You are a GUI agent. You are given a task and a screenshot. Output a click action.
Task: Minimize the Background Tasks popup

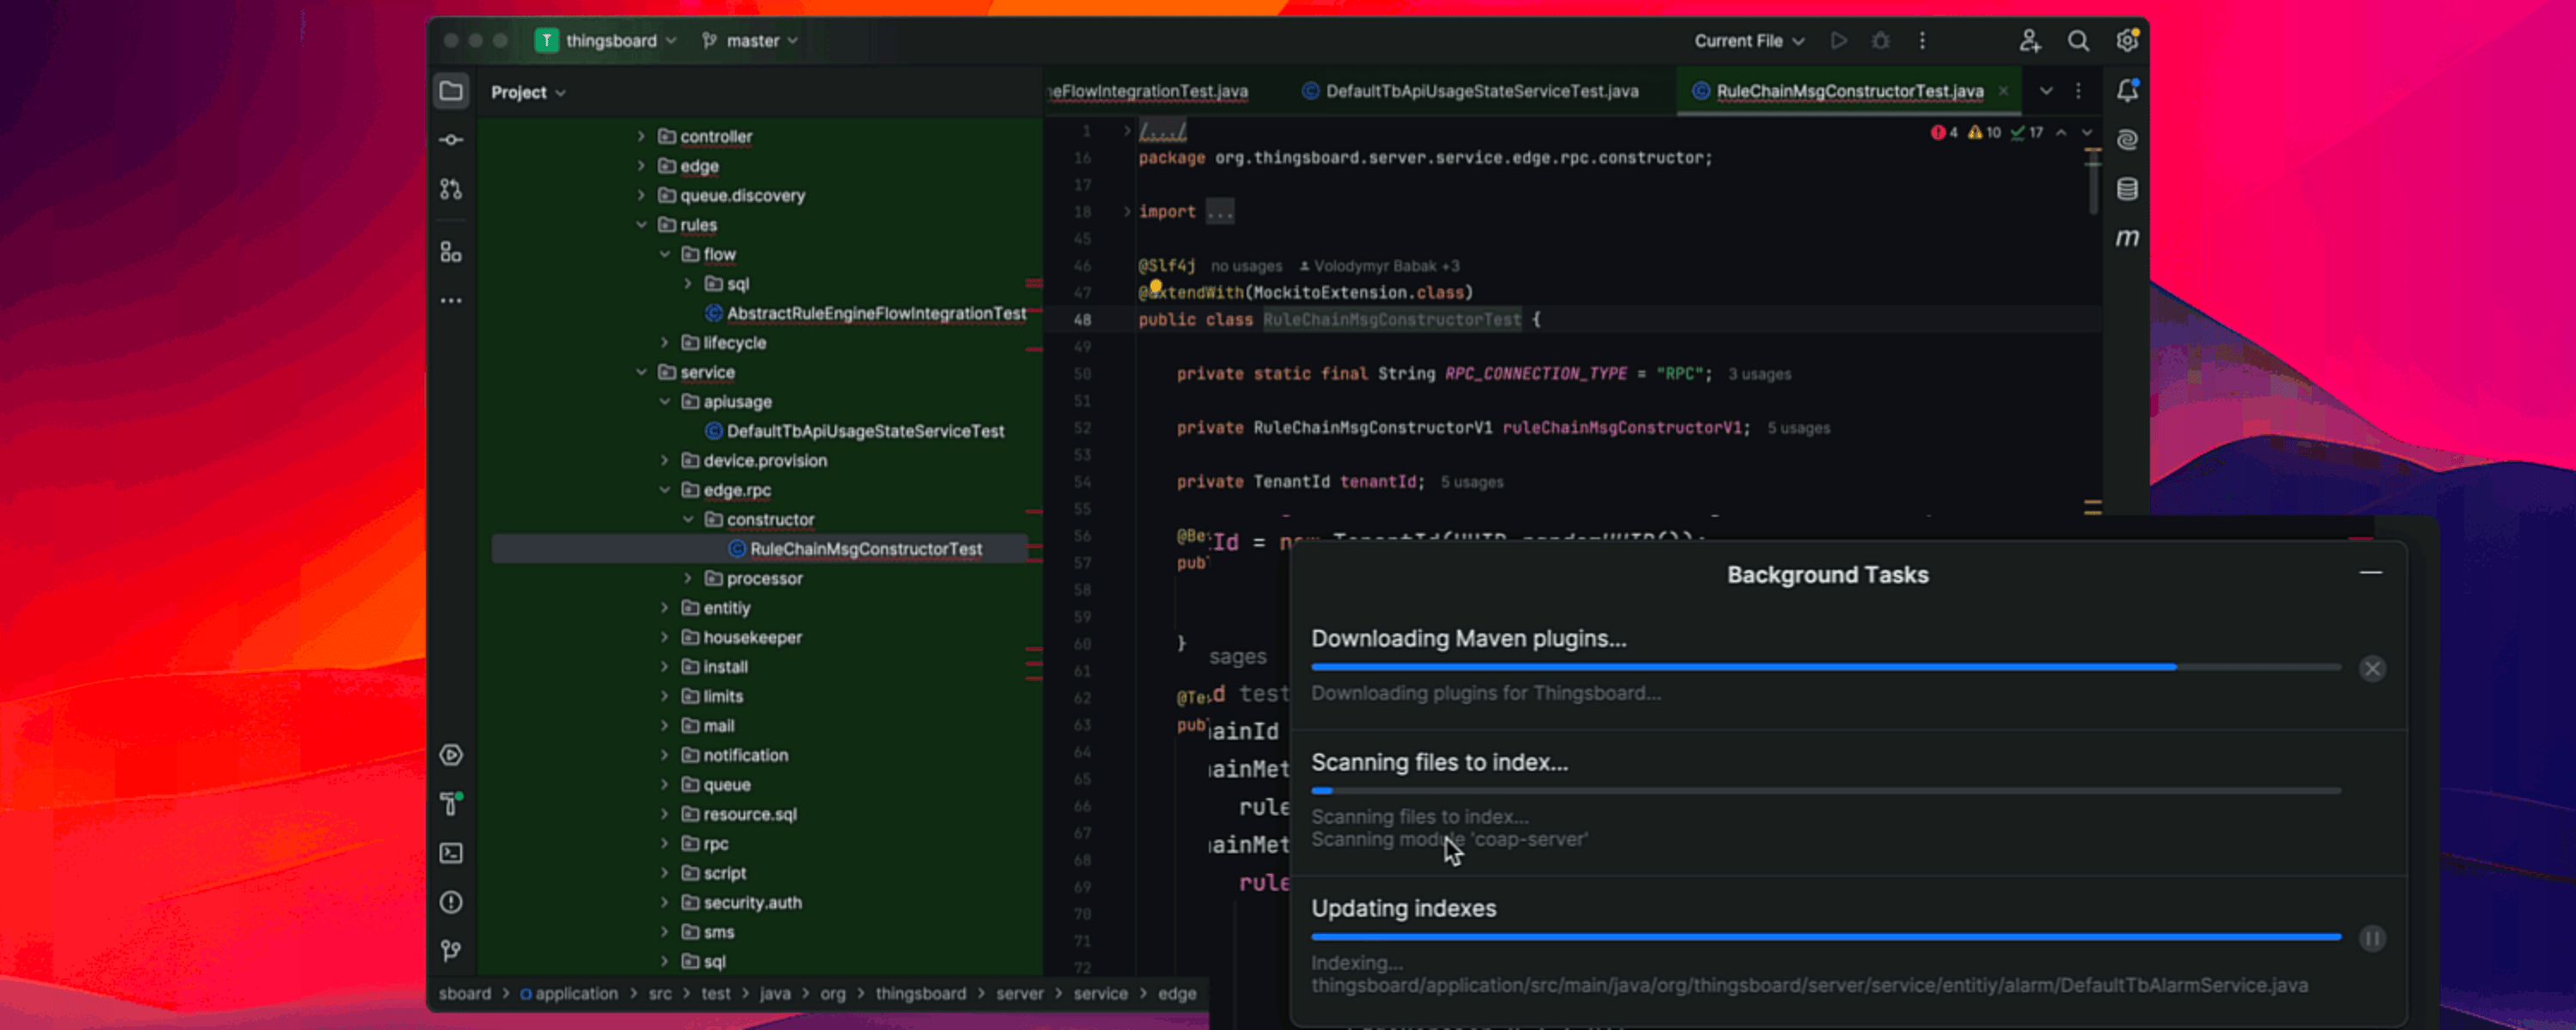click(2370, 573)
